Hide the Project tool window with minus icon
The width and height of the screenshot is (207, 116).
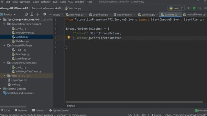pos(50,14)
